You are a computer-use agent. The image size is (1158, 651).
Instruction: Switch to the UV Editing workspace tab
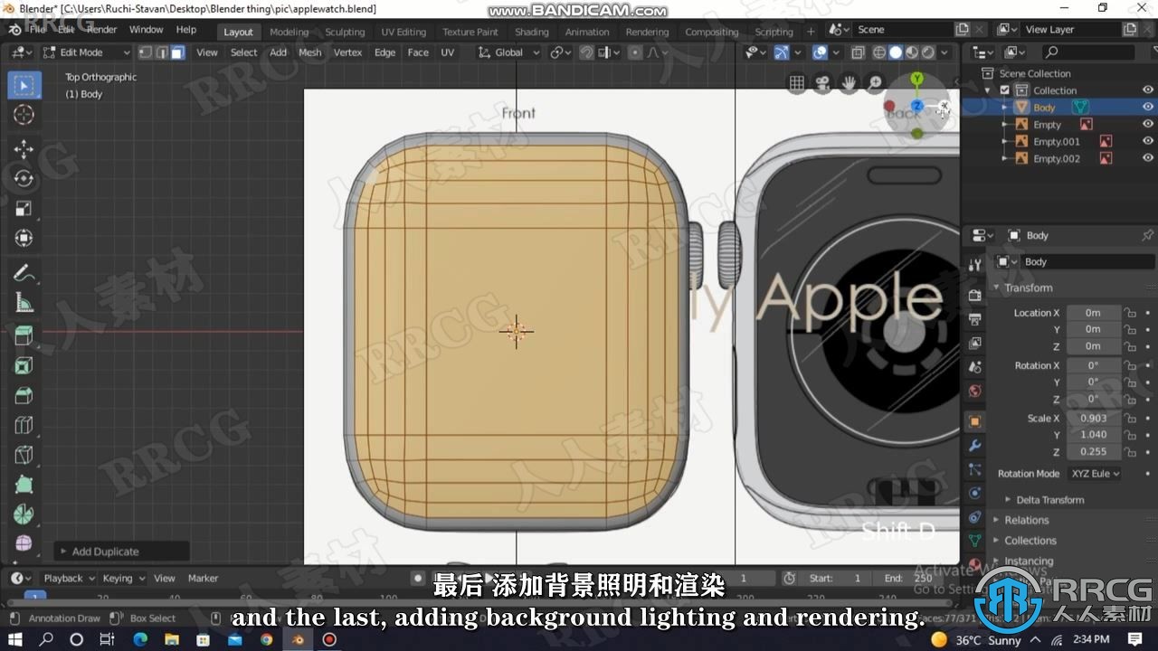(x=403, y=32)
